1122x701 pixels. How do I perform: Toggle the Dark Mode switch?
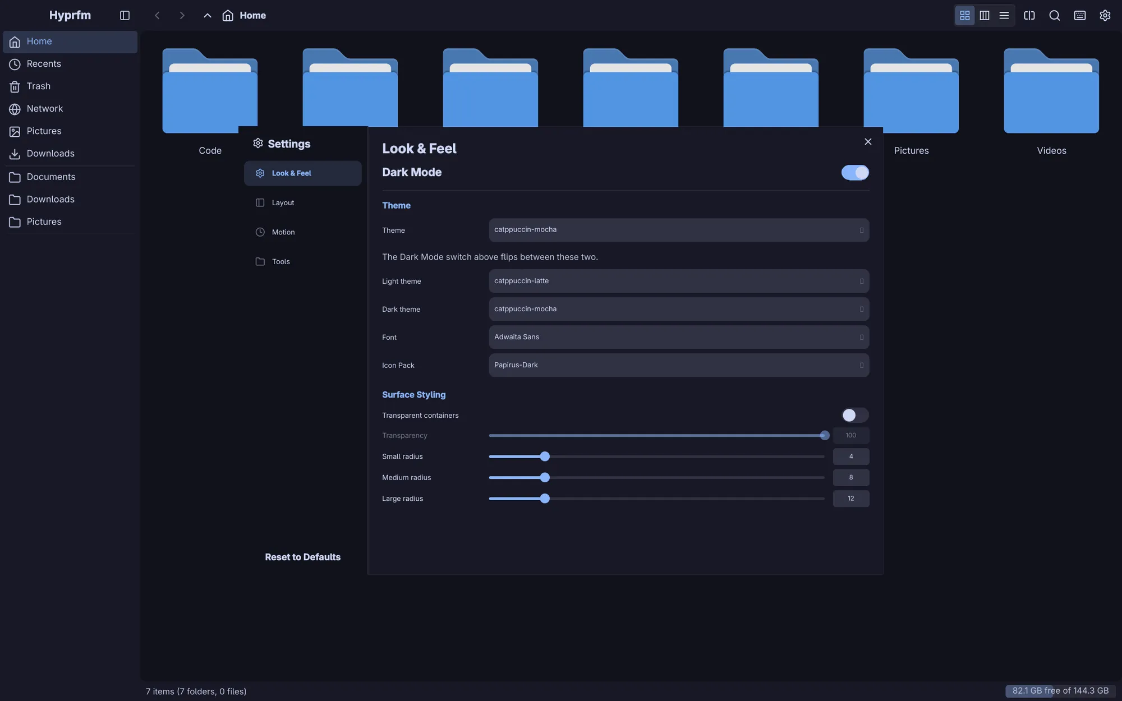pos(855,173)
